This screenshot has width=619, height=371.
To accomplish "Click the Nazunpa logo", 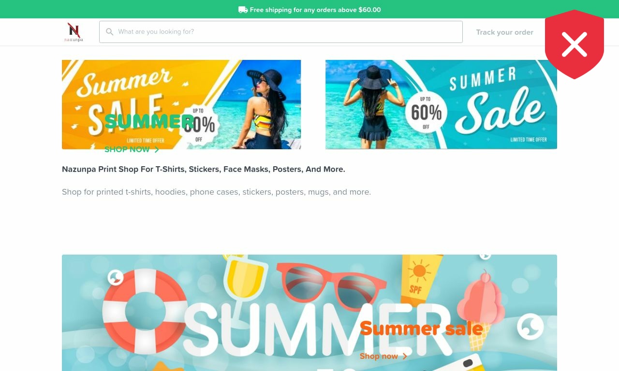I will 74,32.
